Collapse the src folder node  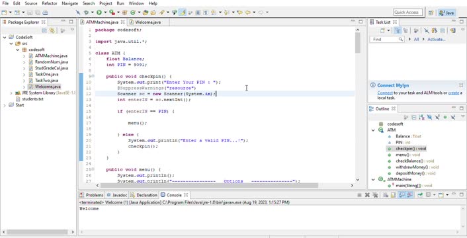tap(11, 44)
